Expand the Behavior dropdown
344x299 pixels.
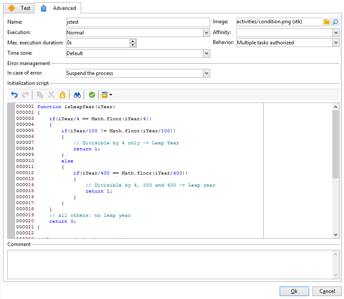tap(336, 43)
